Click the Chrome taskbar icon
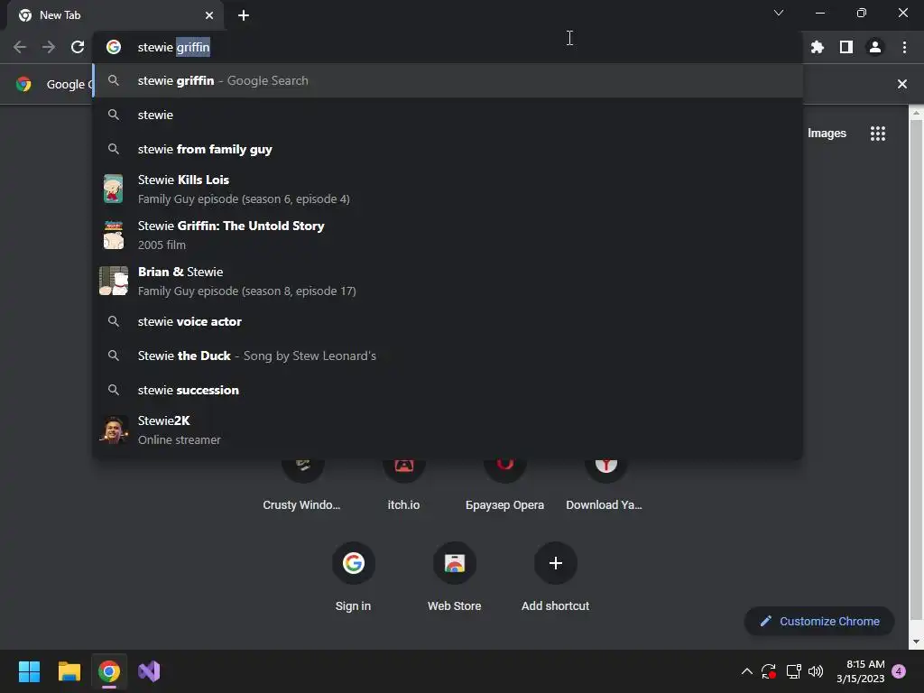The width and height of the screenshot is (924, 693). point(109,671)
